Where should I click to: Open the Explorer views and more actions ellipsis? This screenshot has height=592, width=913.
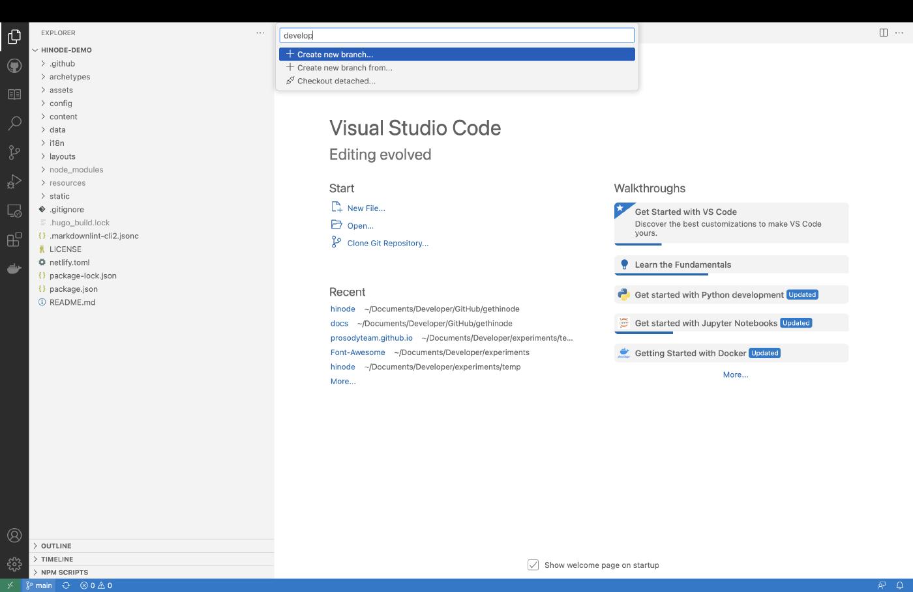pos(260,33)
